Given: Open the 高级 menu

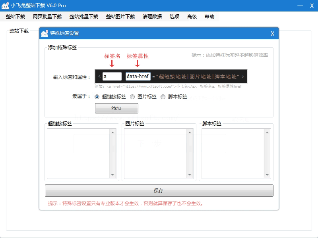Looking at the screenshot, I should pos(192,17).
